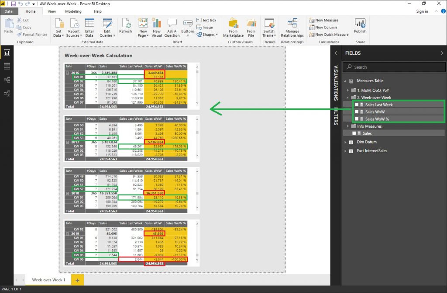Click inside the Fields search box
The image size is (447, 293).
393,67
